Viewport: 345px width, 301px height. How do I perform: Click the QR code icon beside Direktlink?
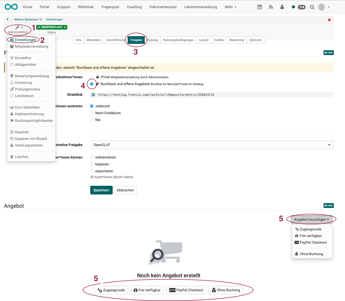pos(93,95)
